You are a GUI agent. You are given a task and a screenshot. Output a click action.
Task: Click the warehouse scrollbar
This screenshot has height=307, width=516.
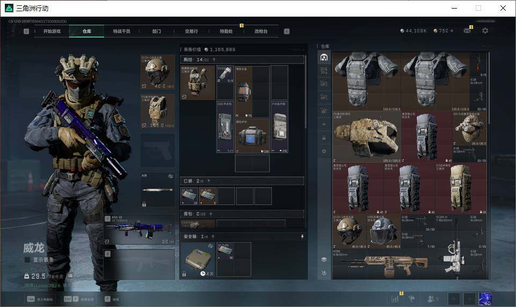[x=489, y=87]
